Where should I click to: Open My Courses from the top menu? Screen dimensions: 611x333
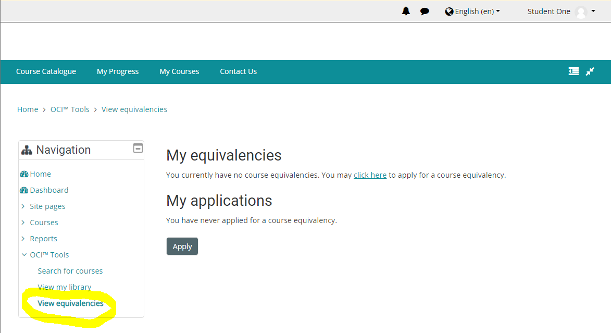[x=179, y=71]
